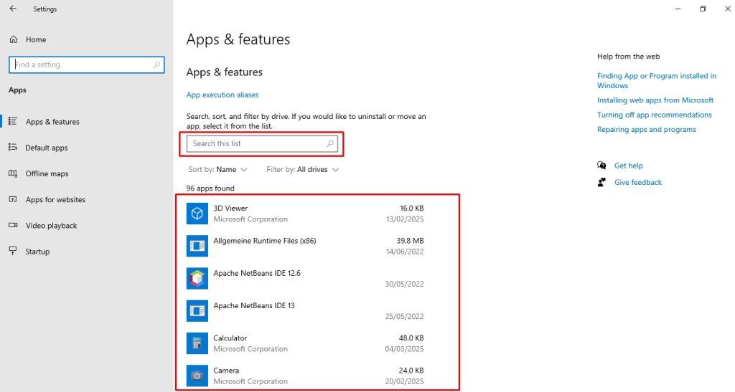Click the 30/05/2022 install date
The width and height of the screenshot is (735, 392).
click(x=405, y=284)
